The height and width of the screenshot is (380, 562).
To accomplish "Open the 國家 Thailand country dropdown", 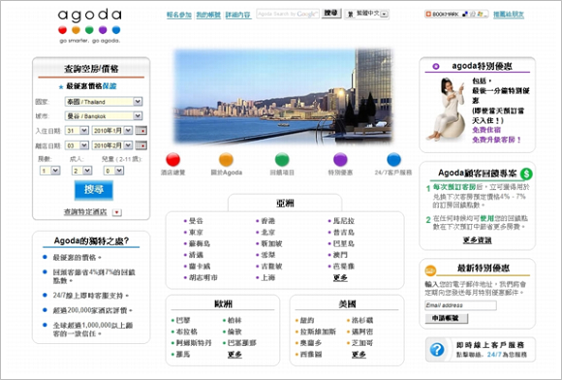I will tap(104, 102).
